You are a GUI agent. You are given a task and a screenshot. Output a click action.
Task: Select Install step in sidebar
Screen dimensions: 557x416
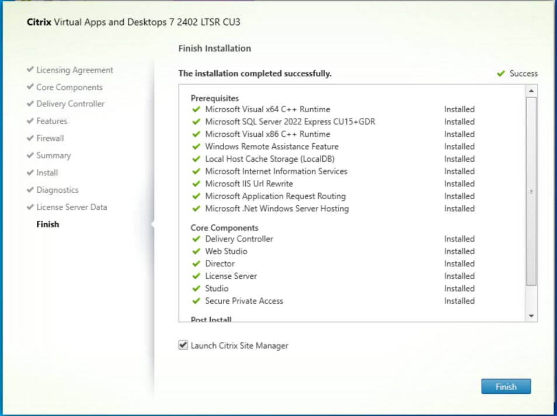coord(47,172)
